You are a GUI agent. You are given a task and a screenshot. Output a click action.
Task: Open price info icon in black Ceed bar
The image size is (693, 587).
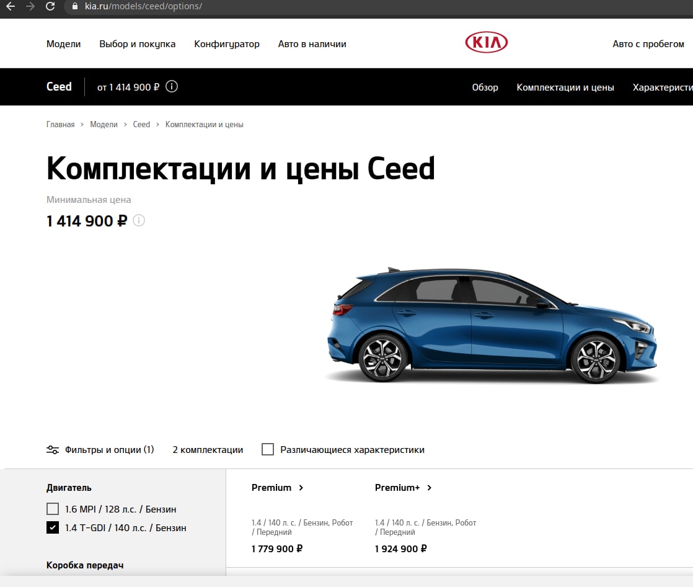pos(172,87)
